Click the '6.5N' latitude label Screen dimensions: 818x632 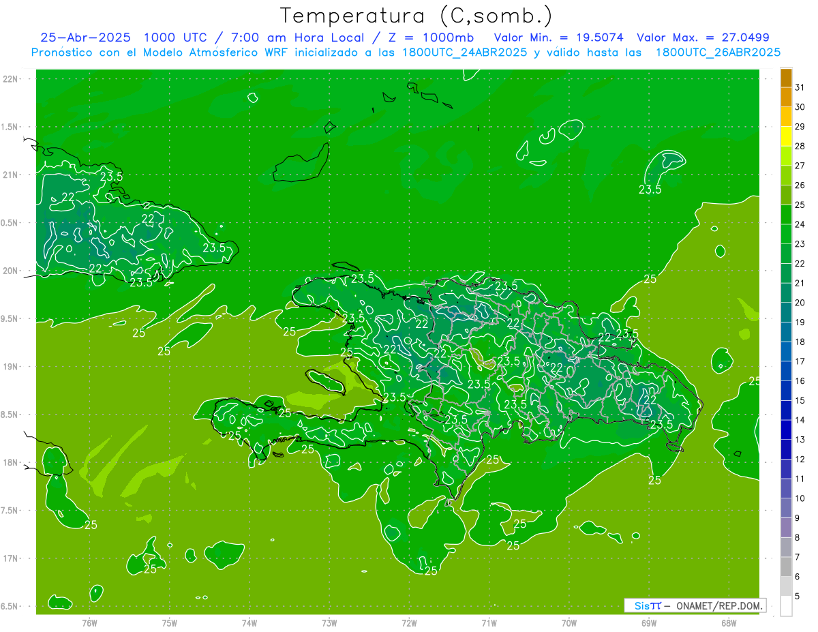[11, 607]
